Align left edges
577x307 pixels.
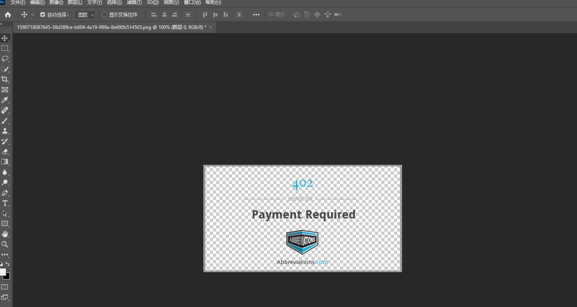[154, 15]
